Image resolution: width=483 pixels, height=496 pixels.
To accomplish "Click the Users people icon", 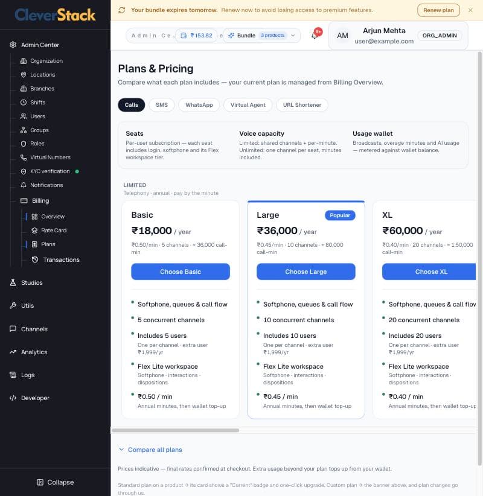I will tap(24, 116).
